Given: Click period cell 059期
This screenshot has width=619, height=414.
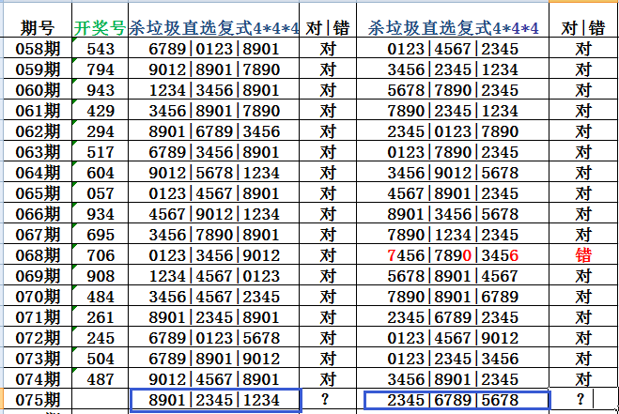Looking at the screenshot, I should tap(38, 69).
